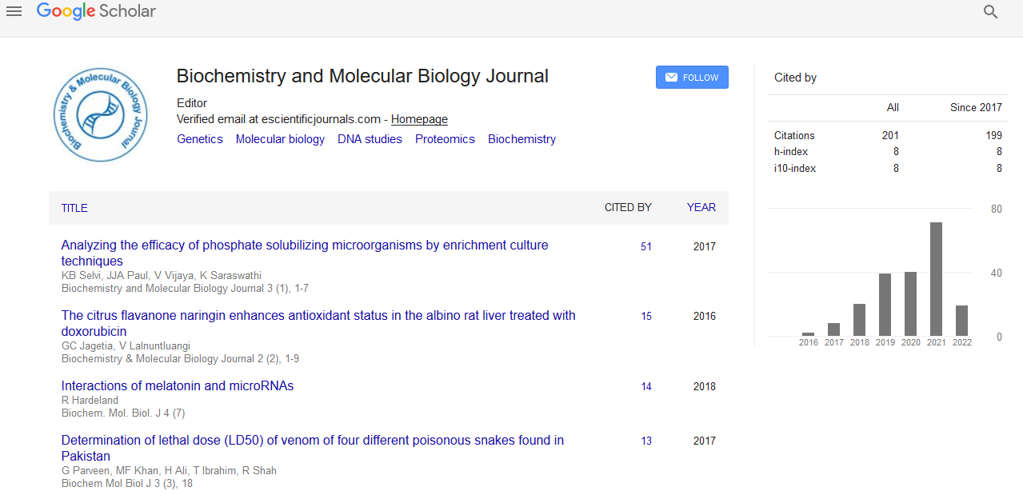The image size is (1023, 495).
Task: Sort articles by TITLE column header
Action: click(74, 208)
